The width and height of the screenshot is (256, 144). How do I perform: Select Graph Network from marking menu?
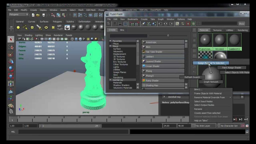211,82
